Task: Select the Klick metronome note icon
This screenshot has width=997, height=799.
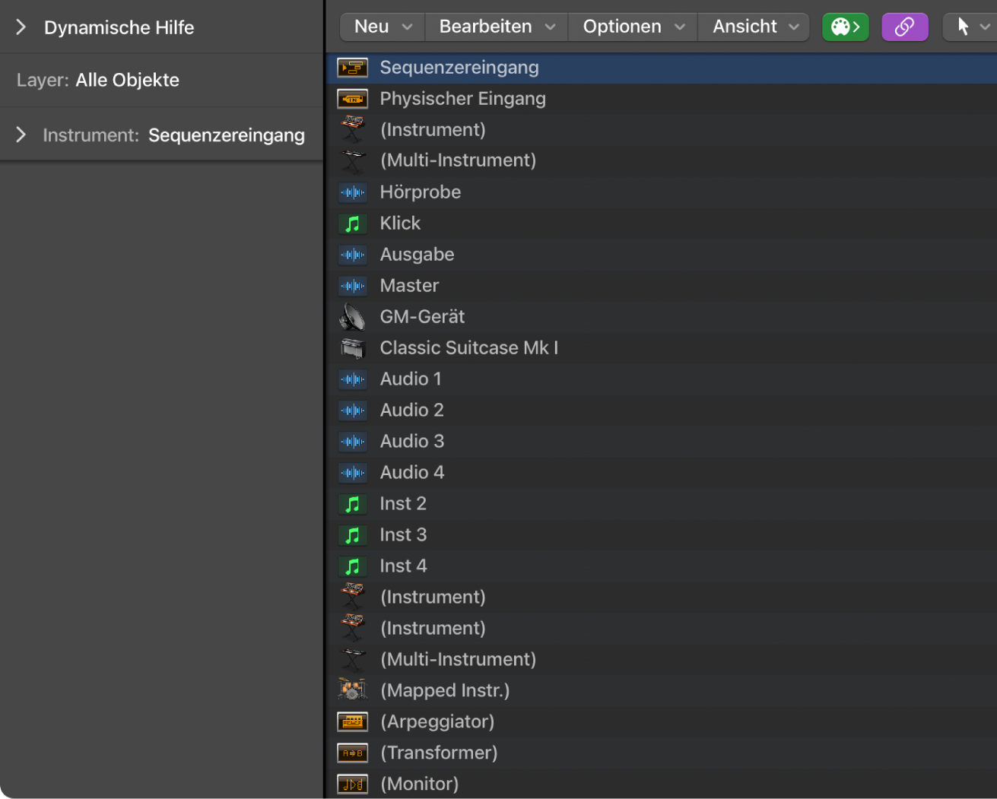Action: 352,223
